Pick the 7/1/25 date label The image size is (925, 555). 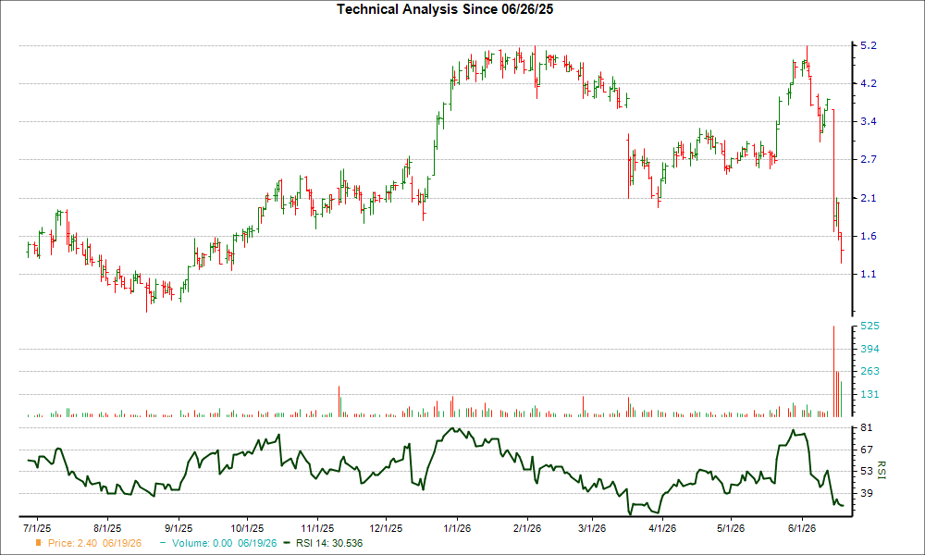coord(37,528)
